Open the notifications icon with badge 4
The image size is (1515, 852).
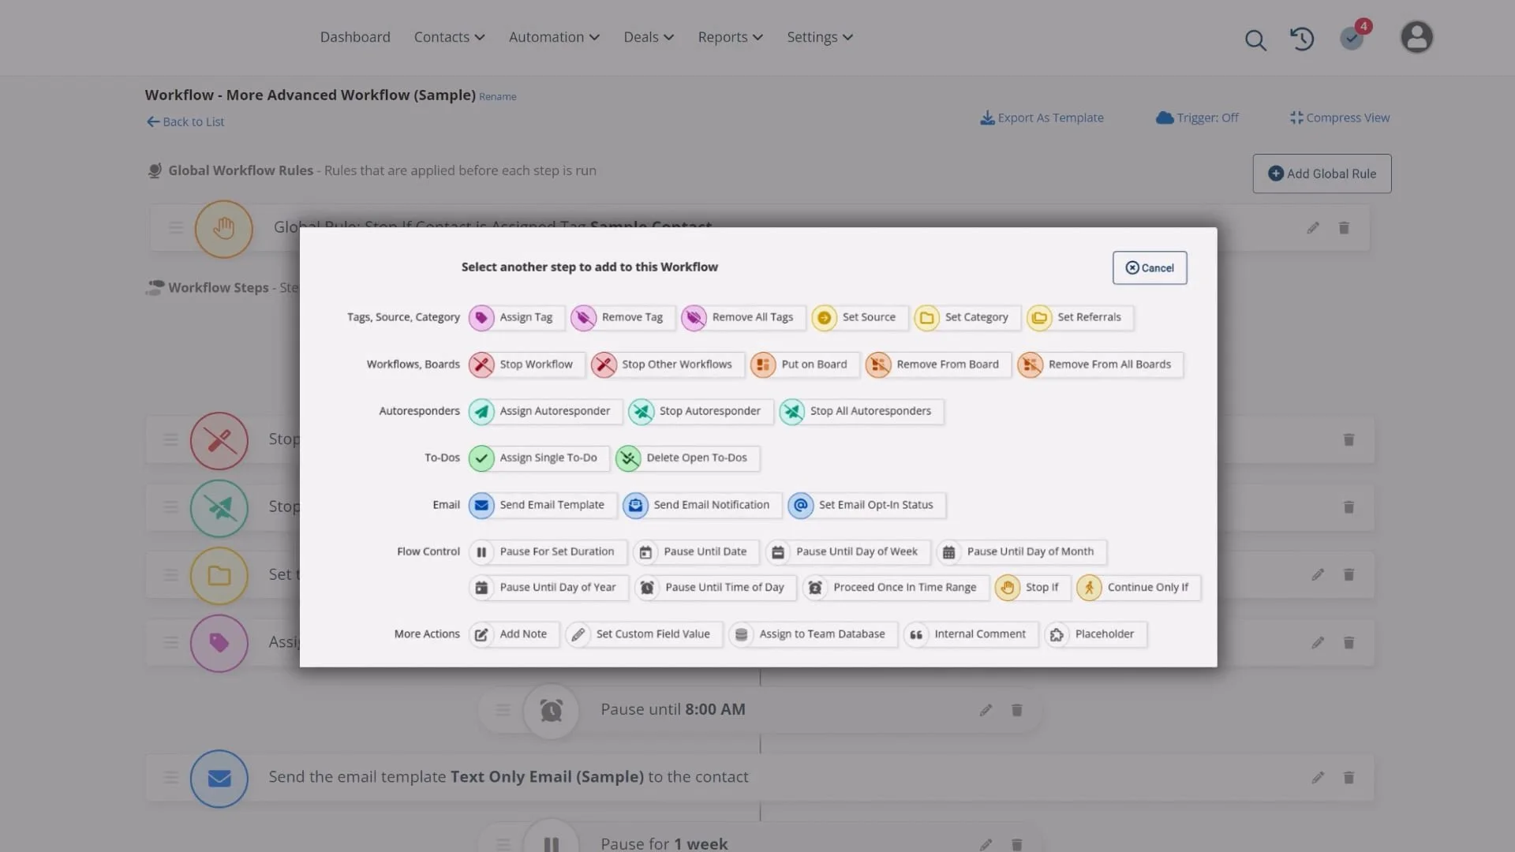(x=1352, y=37)
